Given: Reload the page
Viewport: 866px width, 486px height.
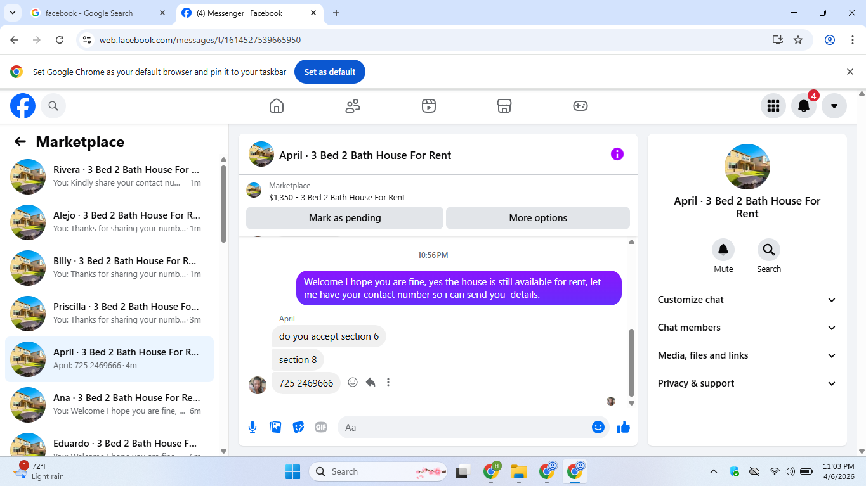Looking at the screenshot, I should pyautogui.click(x=60, y=40).
